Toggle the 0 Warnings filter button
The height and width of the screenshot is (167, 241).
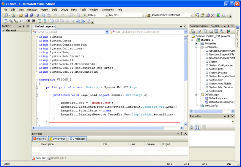tap(57, 138)
